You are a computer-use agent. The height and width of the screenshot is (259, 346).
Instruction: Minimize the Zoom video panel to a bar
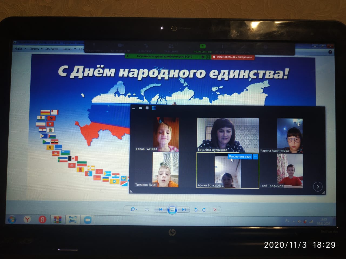coord(134,108)
